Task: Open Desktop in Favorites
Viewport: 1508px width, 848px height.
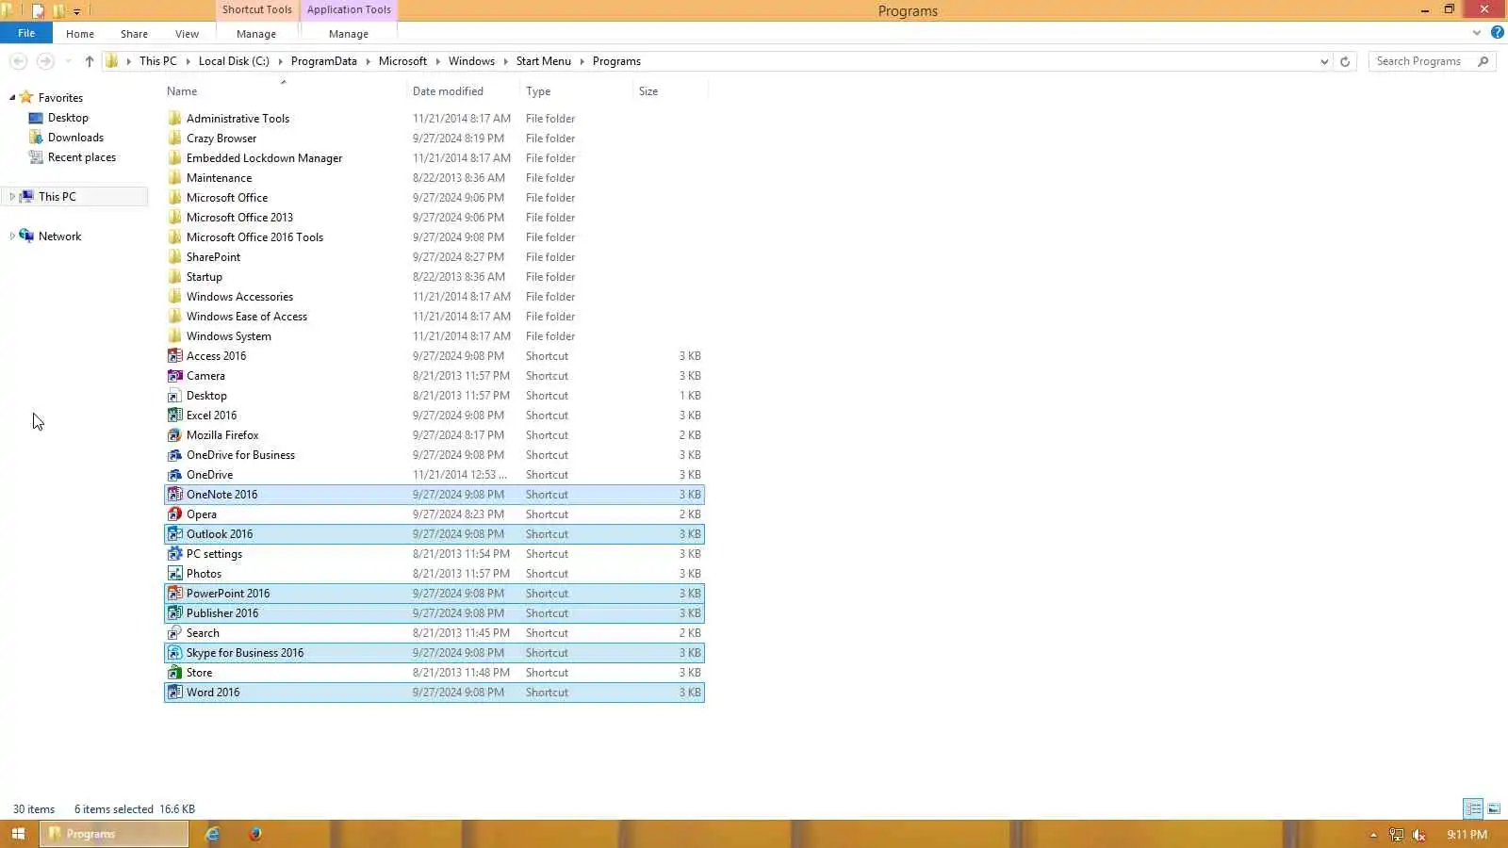Action: [x=68, y=118]
